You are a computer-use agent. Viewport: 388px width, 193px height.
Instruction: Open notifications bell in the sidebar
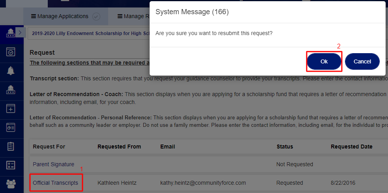tap(11, 71)
